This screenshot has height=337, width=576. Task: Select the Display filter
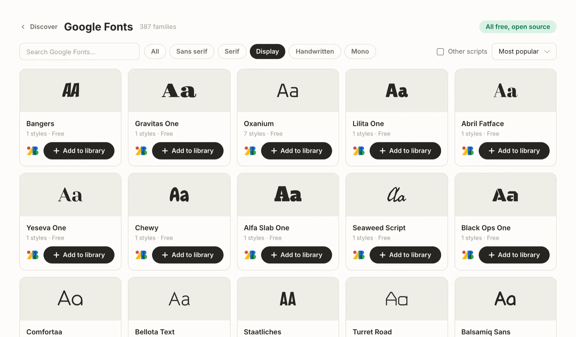(x=267, y=51)
